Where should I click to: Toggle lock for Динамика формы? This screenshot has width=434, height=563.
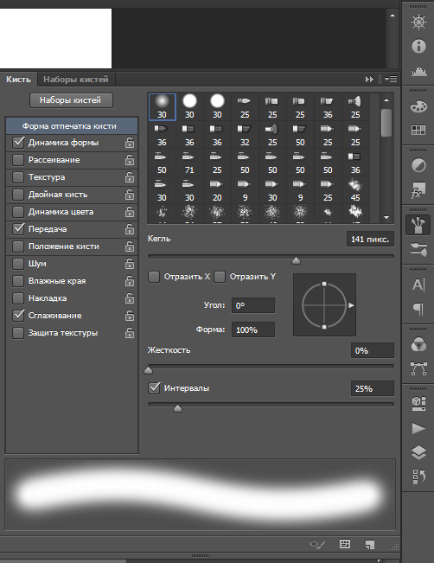coord(130,143)
